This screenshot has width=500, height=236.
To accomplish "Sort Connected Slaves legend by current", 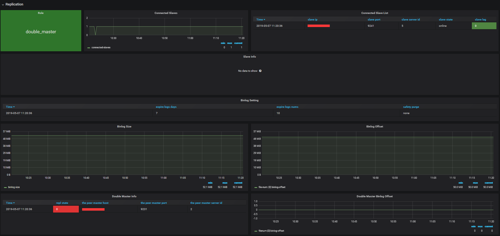I will tap(238, 43).
